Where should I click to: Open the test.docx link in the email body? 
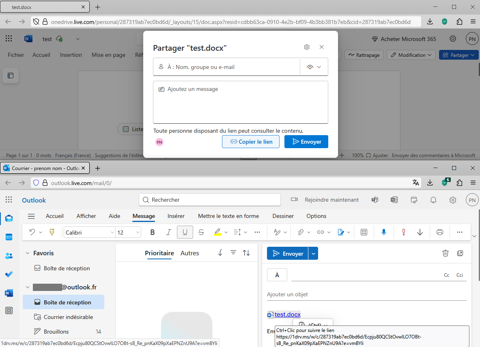[x=287, y=315]
